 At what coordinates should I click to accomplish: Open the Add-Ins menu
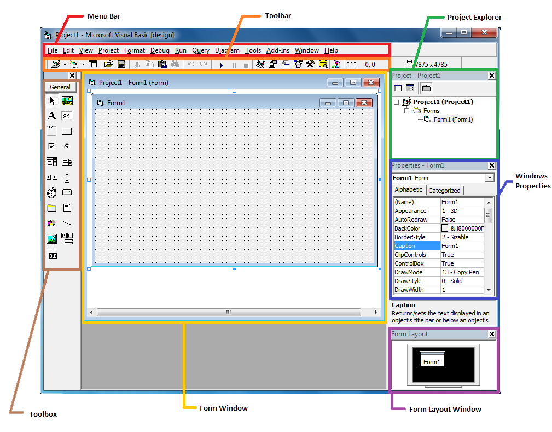[278, 50]
